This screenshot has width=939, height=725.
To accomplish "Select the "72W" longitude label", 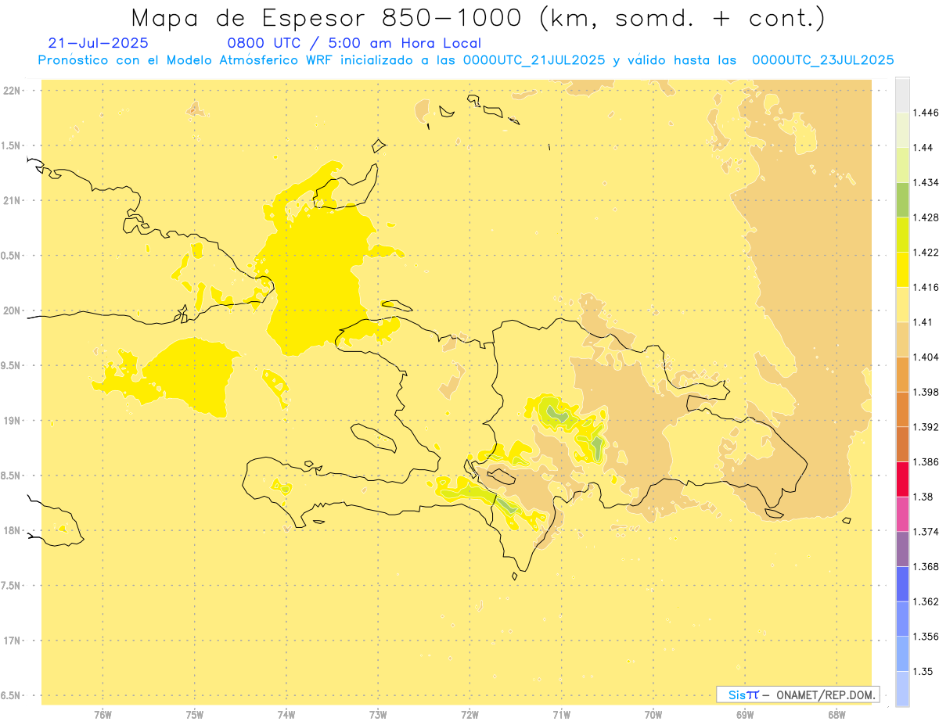I will point(470,715).
